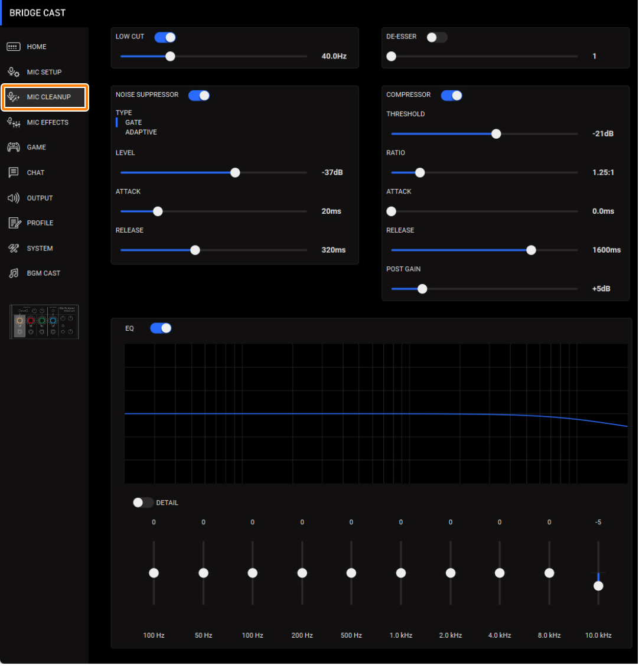This screenshot has width=639, height=666.
Task: Click the 1600ms compressor release value
Action: 607,250
